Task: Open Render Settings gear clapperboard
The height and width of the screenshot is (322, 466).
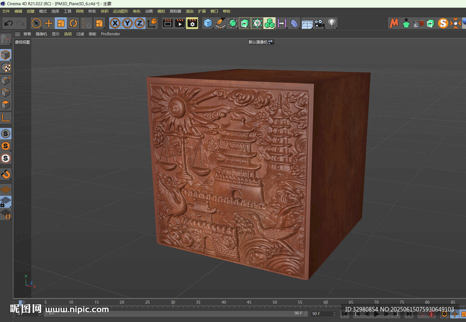Action: point(192,23)
